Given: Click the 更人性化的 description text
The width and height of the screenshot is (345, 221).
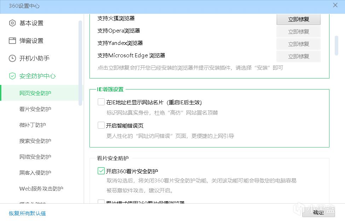Looking at the screenshot, I should pos(170,136).
